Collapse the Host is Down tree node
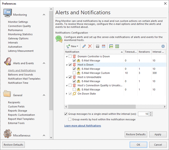 click(x=67, y=65)
